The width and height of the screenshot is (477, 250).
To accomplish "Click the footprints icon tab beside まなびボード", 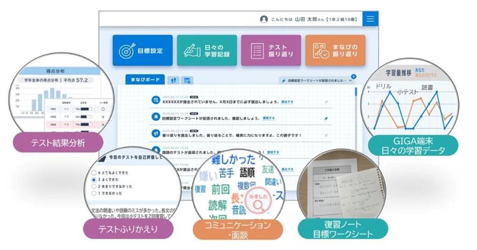I will (174, 79).
